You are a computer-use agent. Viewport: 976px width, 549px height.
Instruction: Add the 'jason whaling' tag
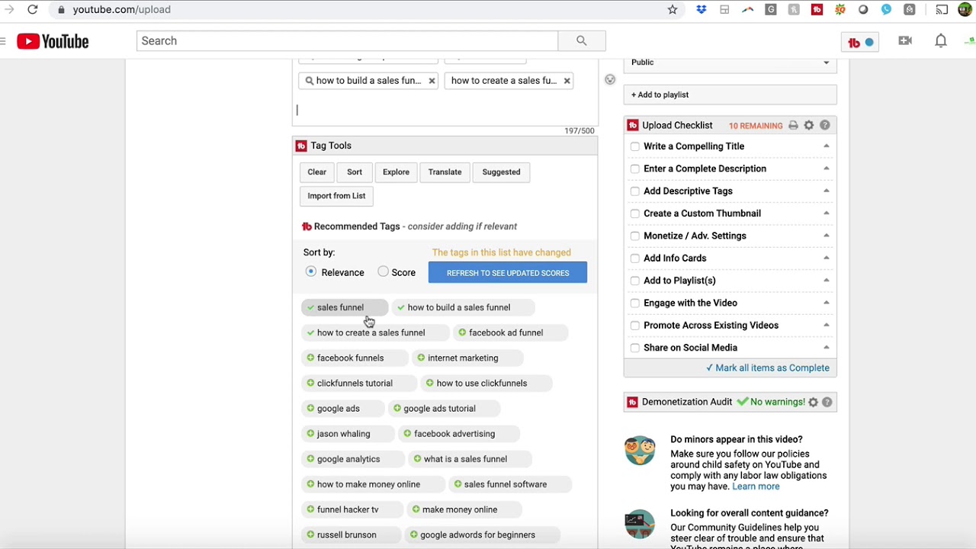[348, 433]
